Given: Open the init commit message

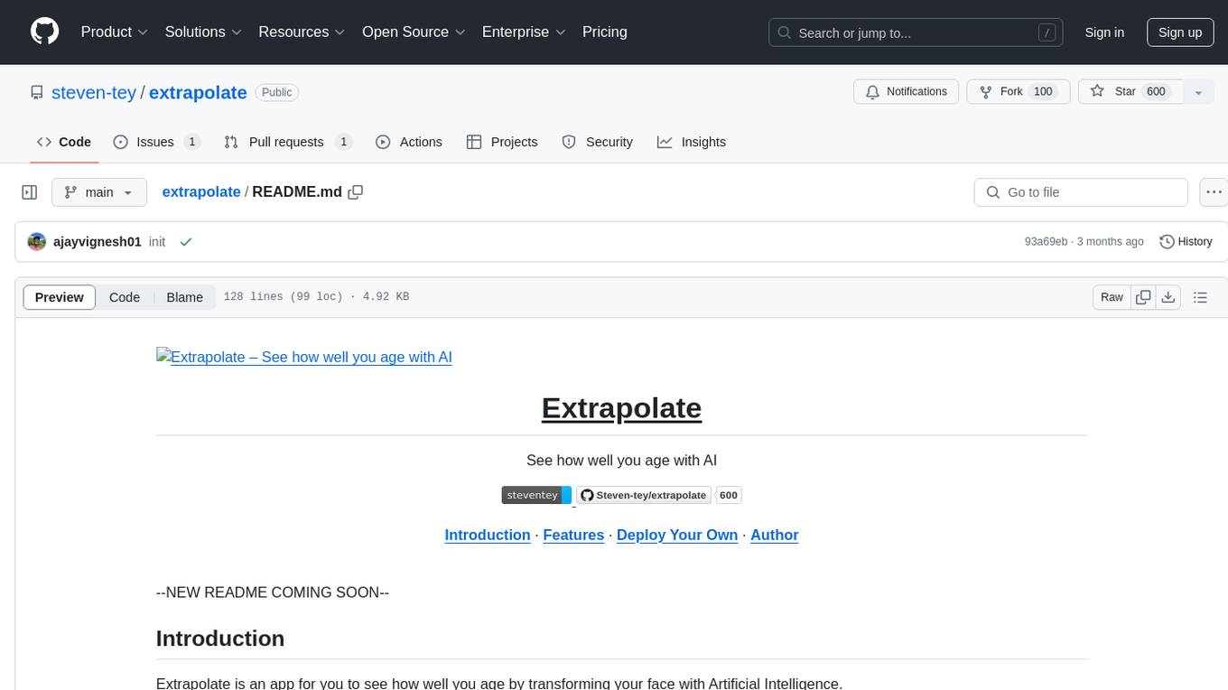Looking at the screenshot, I should [x=157, y=242].
